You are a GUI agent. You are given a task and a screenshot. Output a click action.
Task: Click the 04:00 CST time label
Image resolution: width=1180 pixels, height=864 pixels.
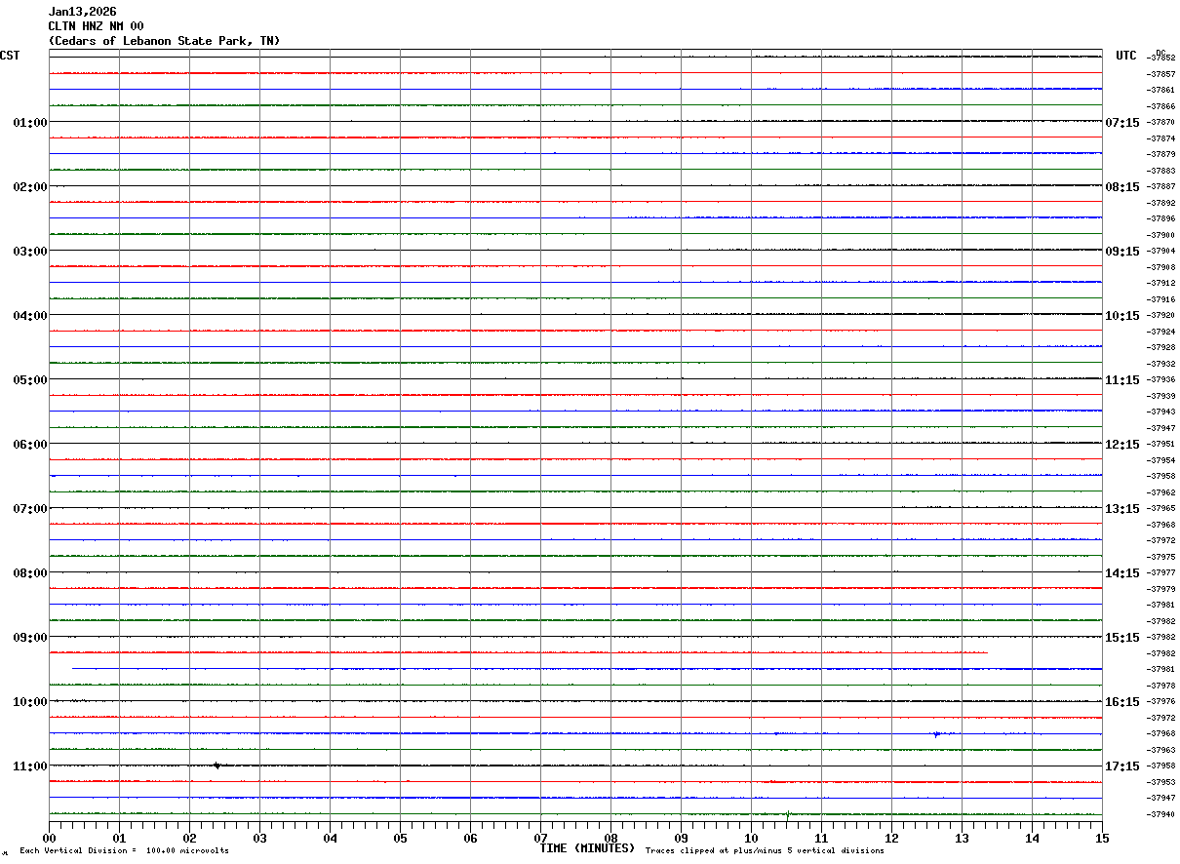(30, 316)
